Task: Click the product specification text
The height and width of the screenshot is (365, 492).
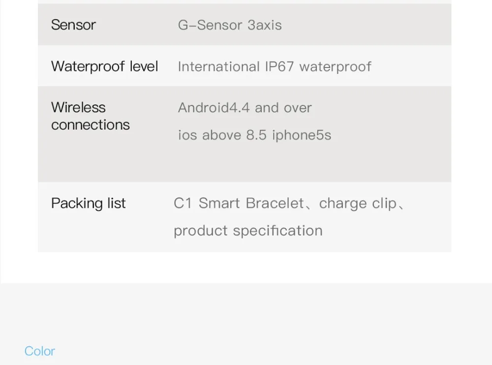Action: pyautogui.click(x=248, y=231)
